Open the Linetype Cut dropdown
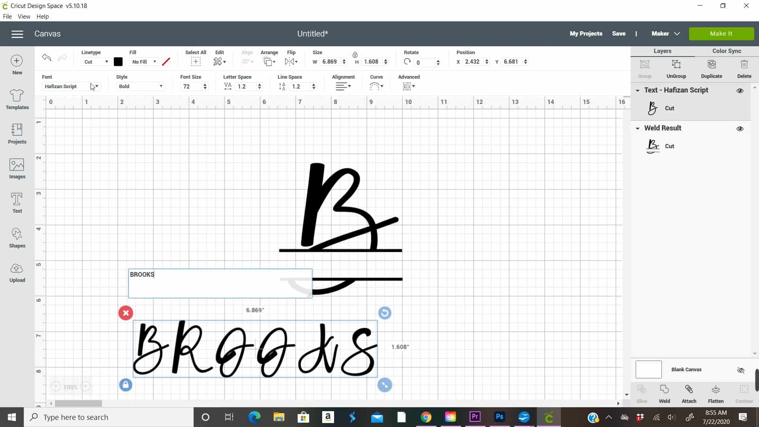 [96, 62]
